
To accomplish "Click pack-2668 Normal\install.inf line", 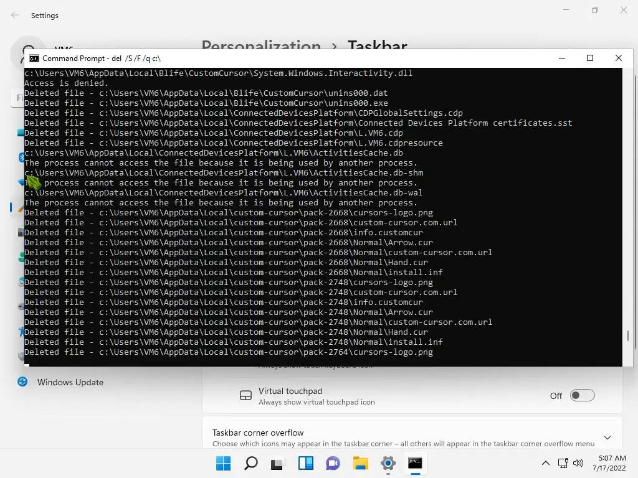I will 234,273.
